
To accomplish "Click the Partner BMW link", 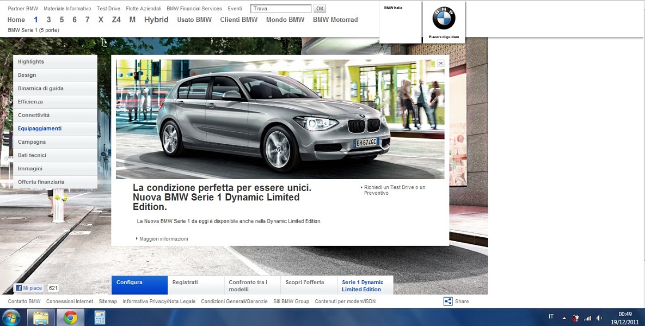I will 23,9.
